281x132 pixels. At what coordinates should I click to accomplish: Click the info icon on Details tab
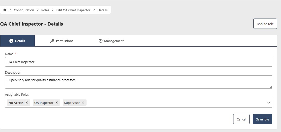pos(11,41)
